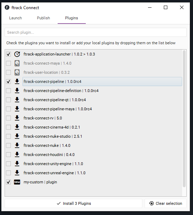This screenshot has width=193, height=215.
Task: Click the NEW badge icon for my-custom plugin
Action: (x=17, y=182)
